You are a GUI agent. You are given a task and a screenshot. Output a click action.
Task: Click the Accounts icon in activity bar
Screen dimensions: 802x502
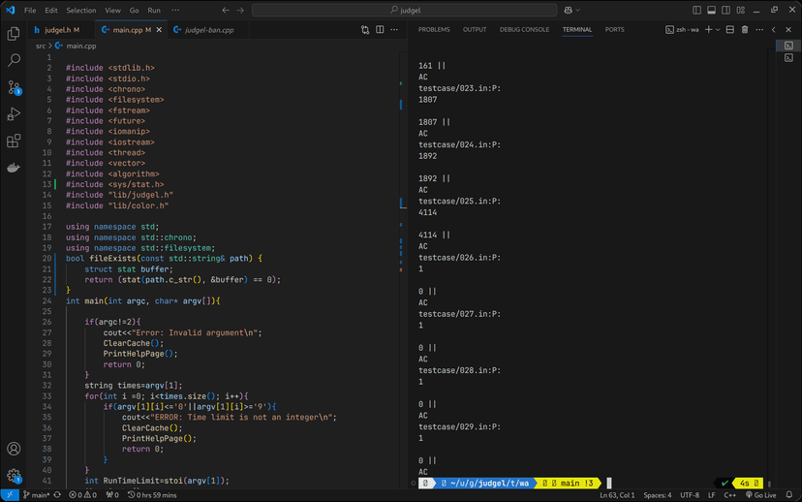[14, 449]
